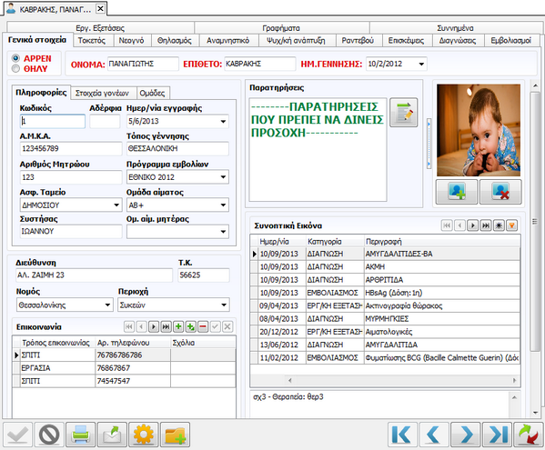
Task: Close the ΚΑΒΡΑΚΗΣ patient tab
Action: [x=100, y=9]
